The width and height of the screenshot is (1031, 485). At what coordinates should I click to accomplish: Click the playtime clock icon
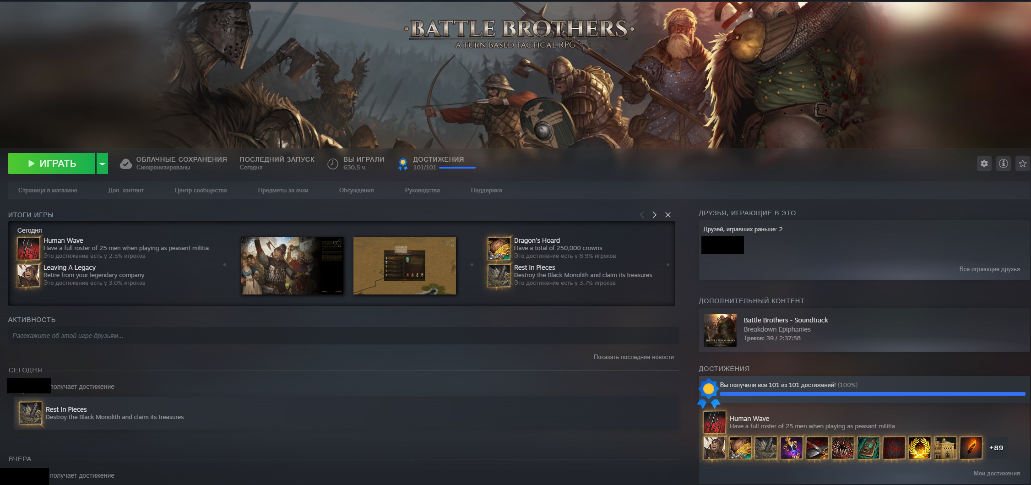pos(333,163)
